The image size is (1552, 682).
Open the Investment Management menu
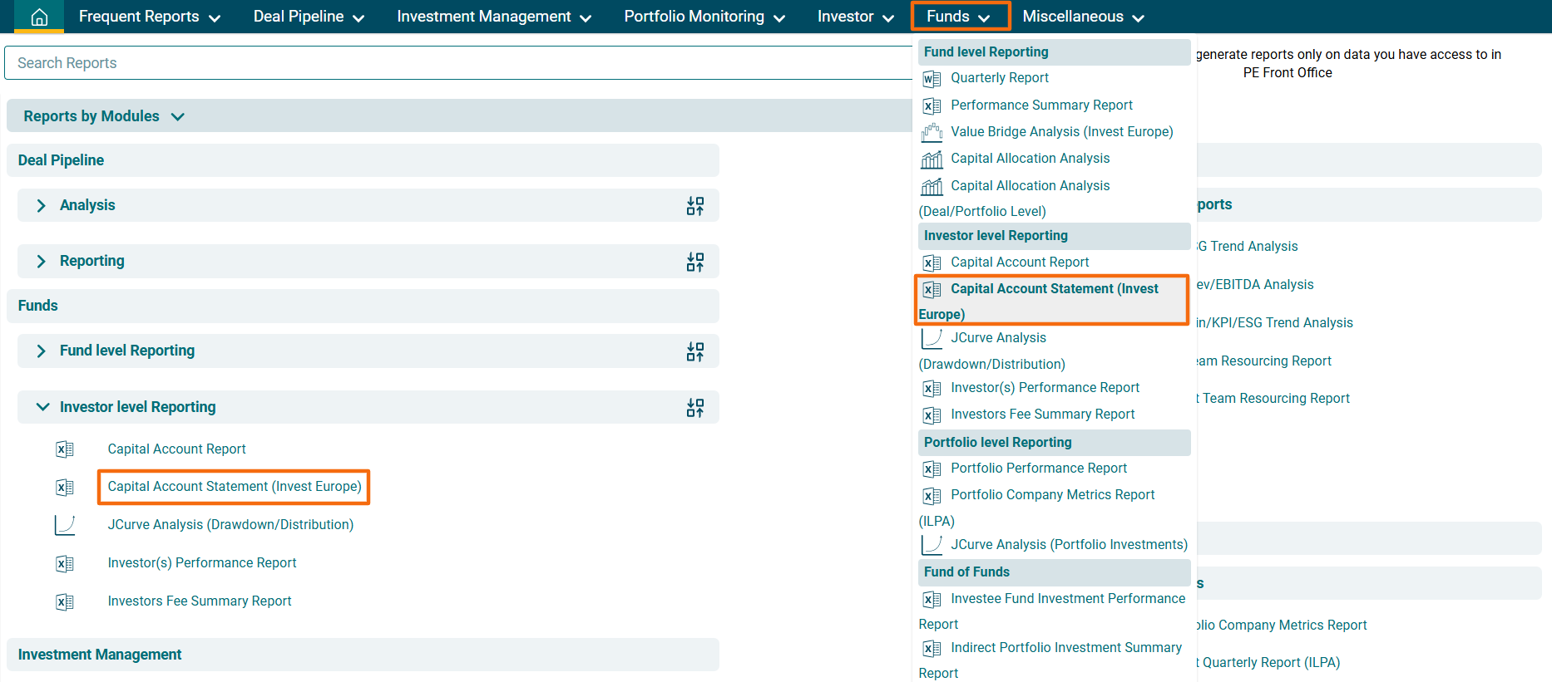(x=493, y=17)
